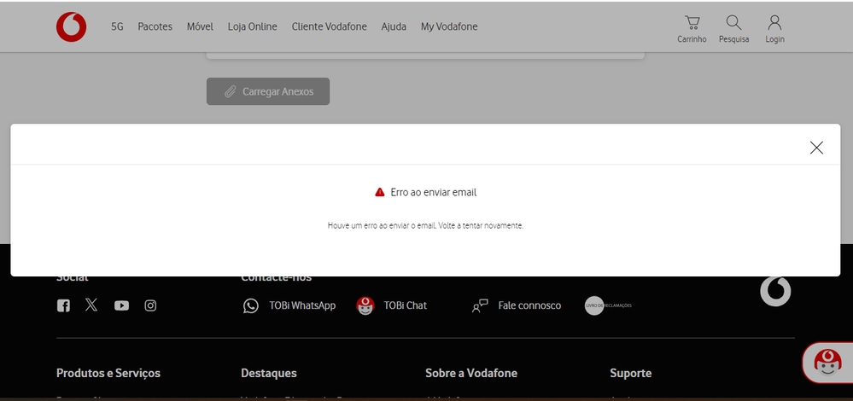Image resolution: width=853 pixels, height=401 pixels.
Task: Click the Login label text
Action: pos(774,39)
